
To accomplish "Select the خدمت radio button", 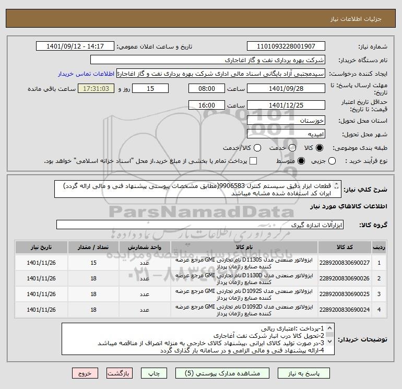I will 292,148.
